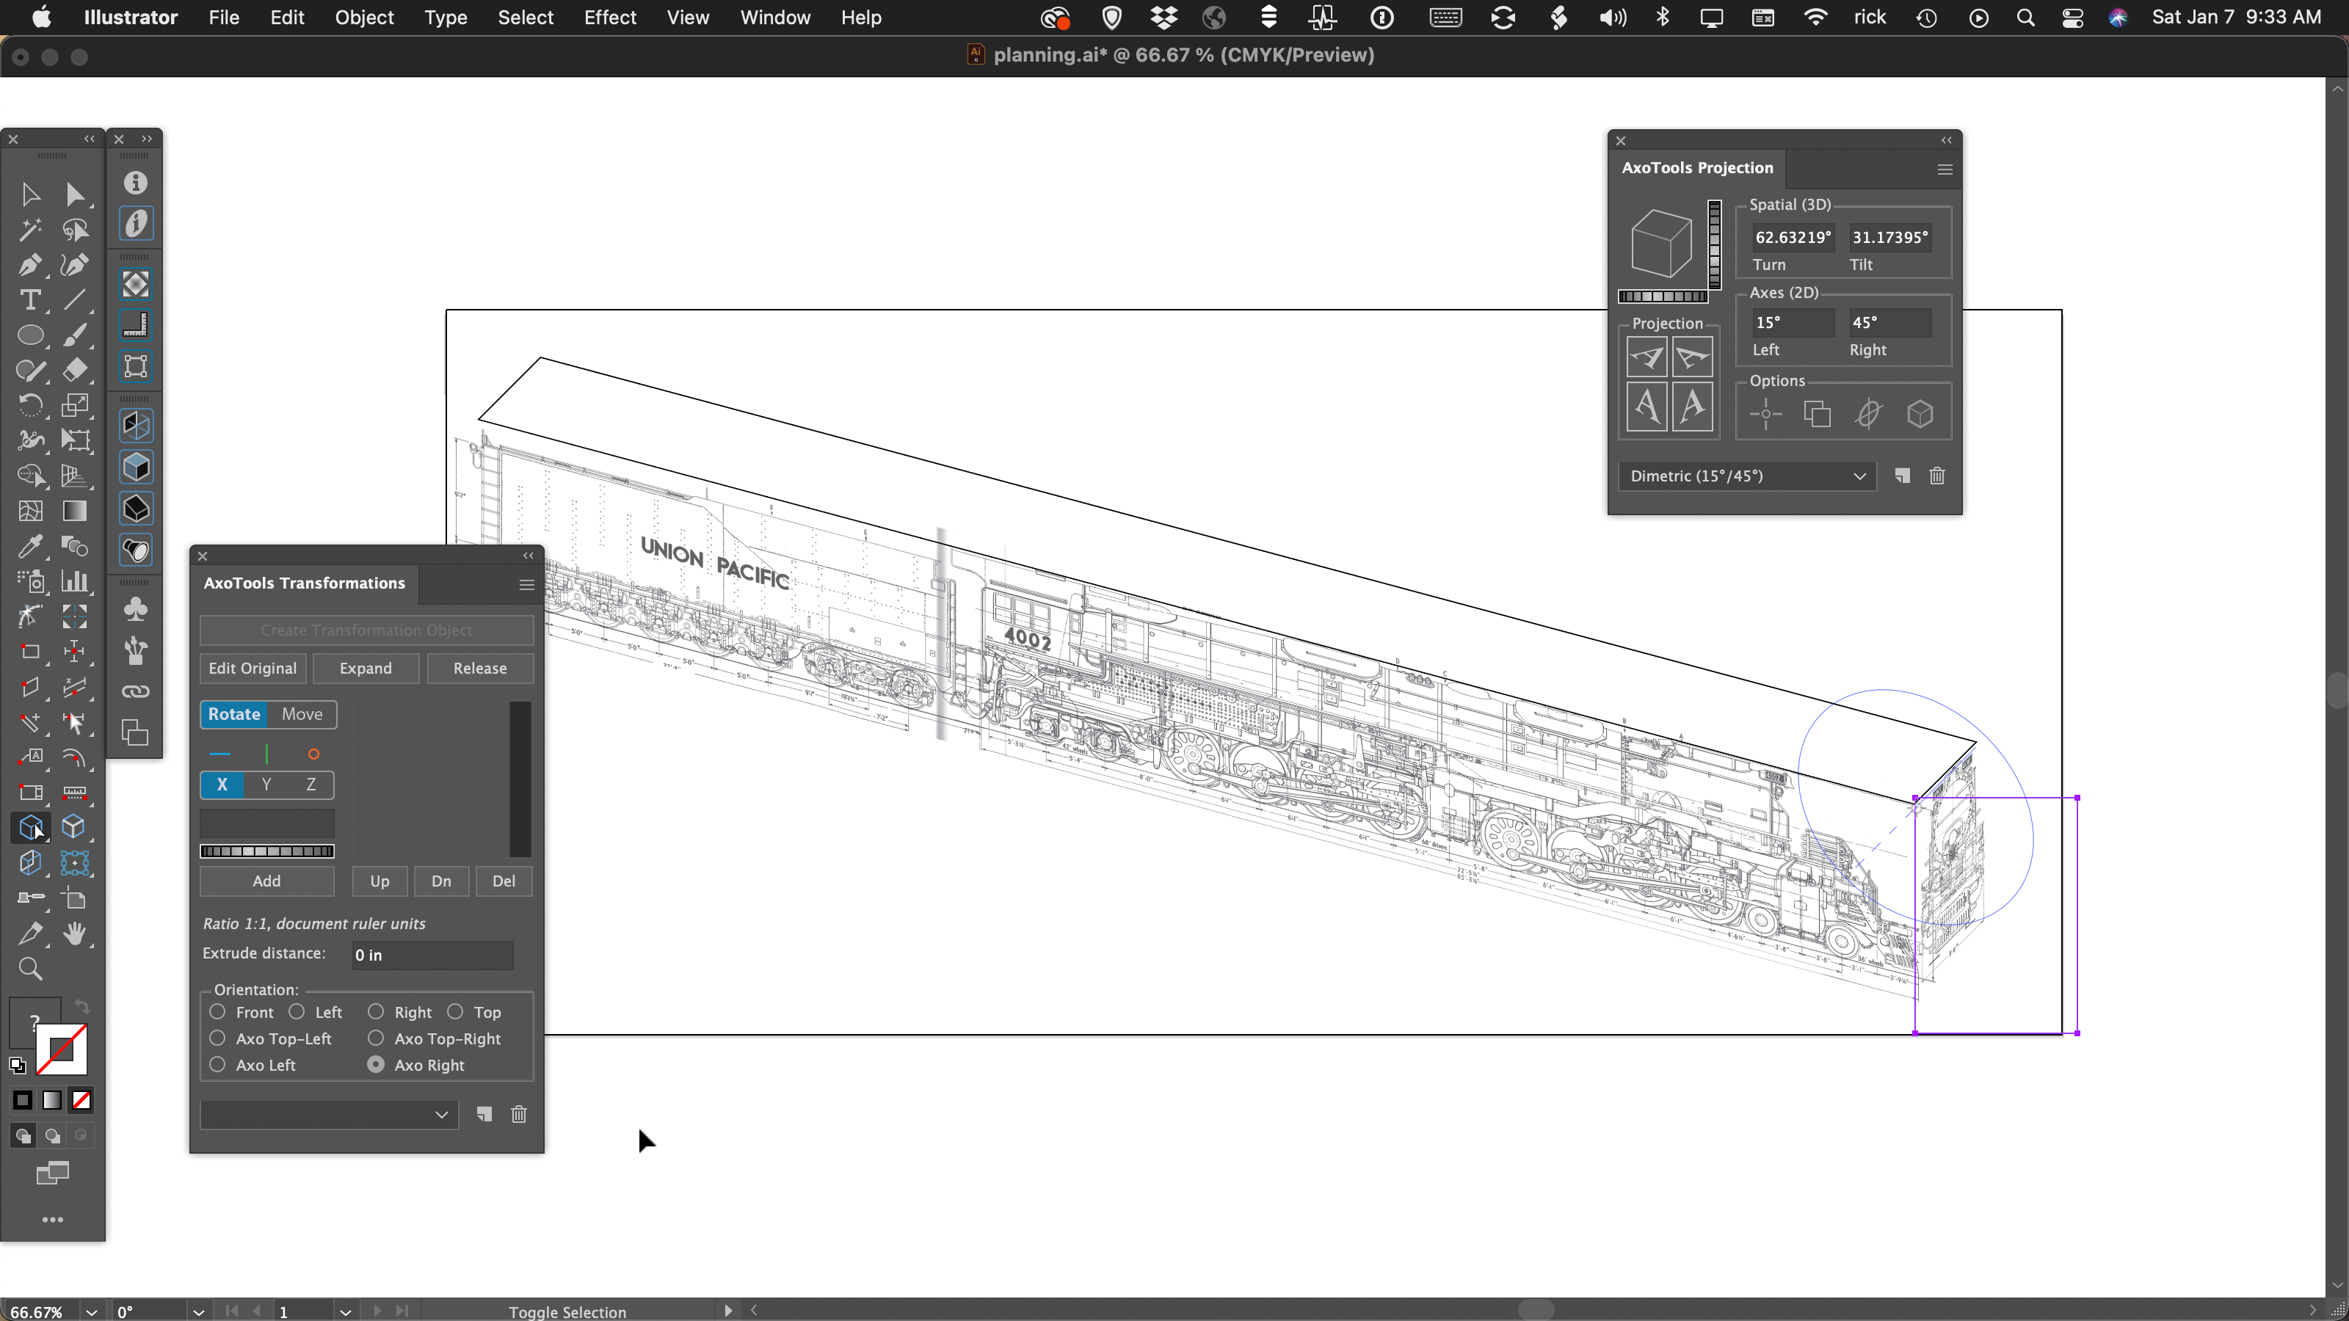Switch to the Rotate tab

[x=234, y=714]
